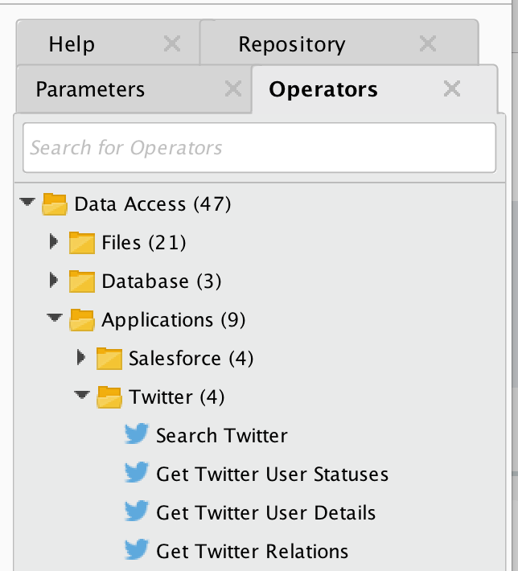Screen dimensions: 518x571
Task: Select the 'Database (3)' label
Action: tap(162, 281)
